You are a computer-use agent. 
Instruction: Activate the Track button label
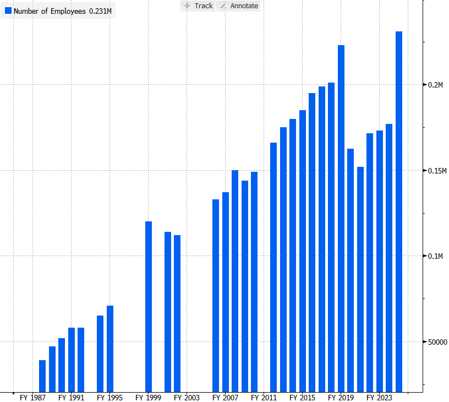[204, 6]
